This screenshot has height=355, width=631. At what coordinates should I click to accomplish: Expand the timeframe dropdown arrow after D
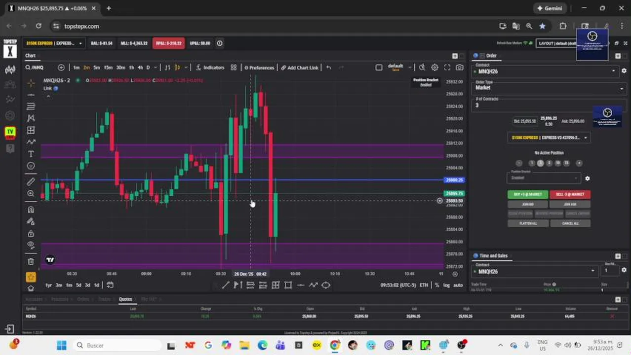click(x=156, y=68)
